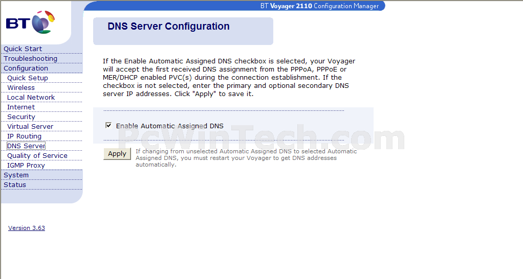Click the Version 3.63 link
This screenshot has width=523, height=279.
point(26,228)
